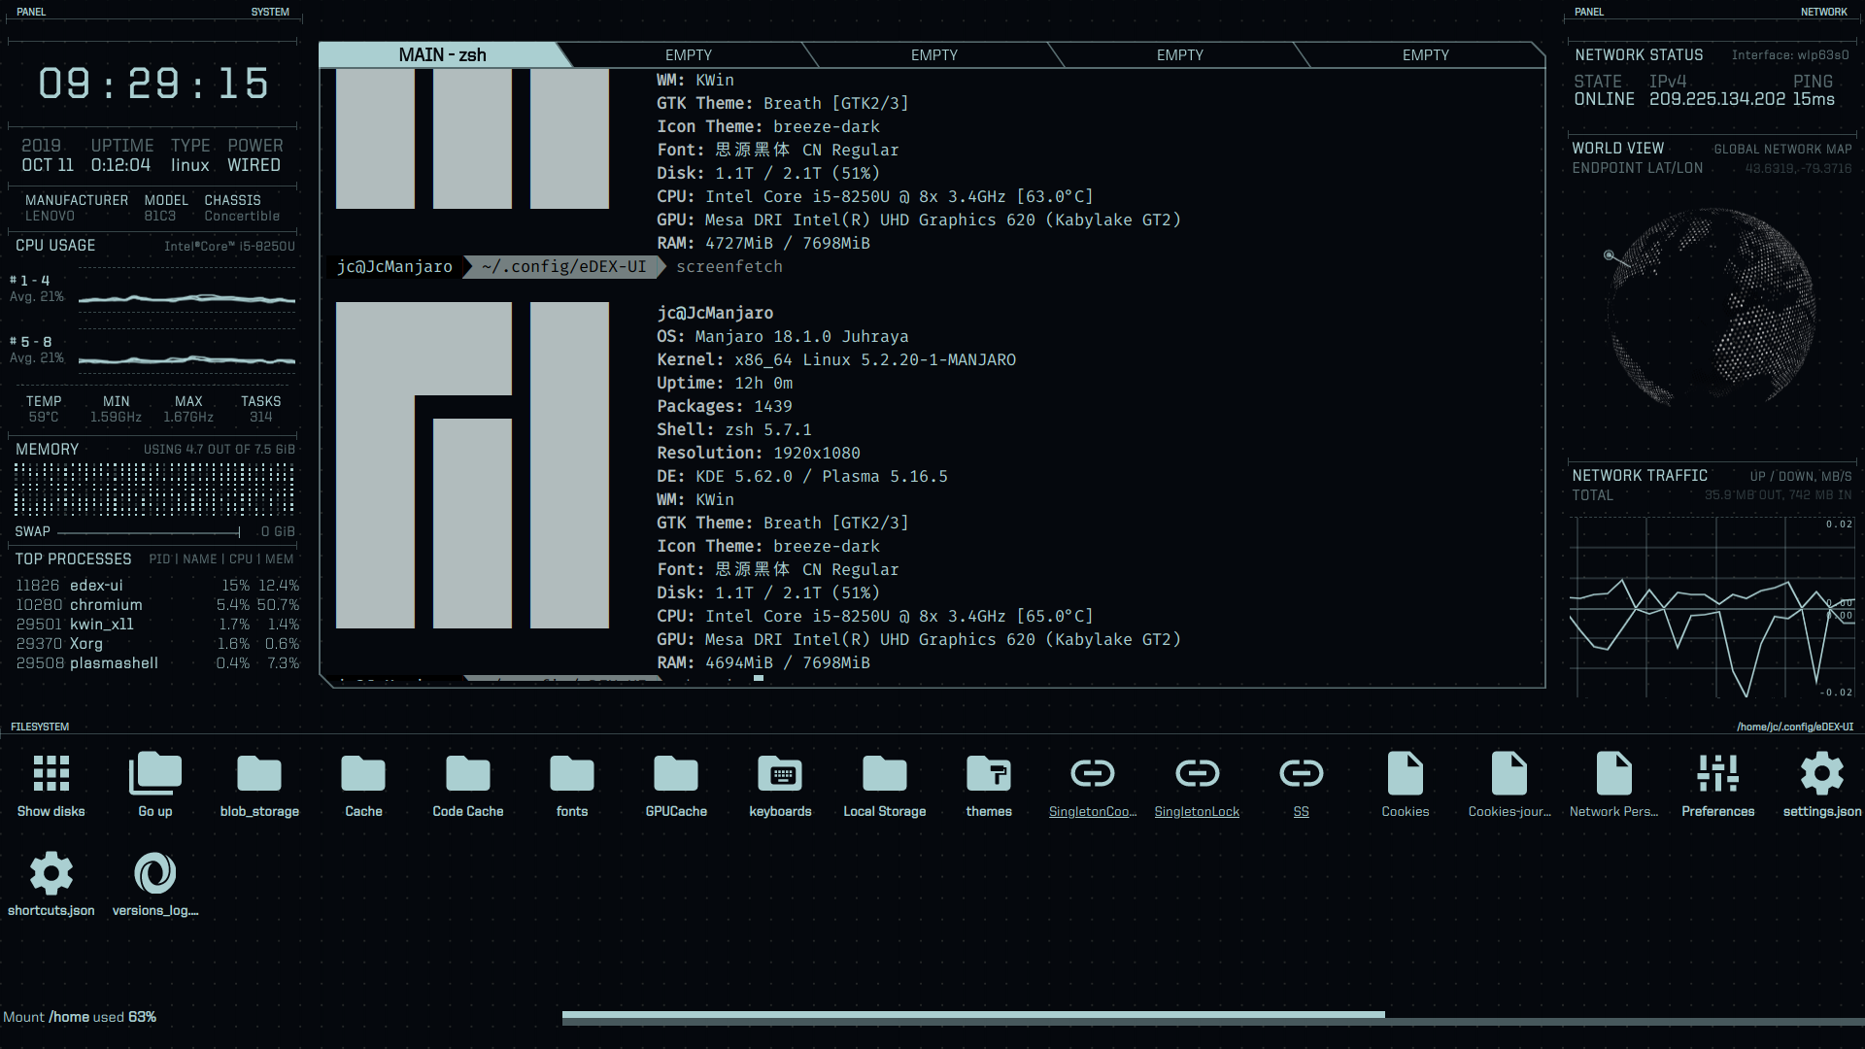The width and height of the screenshot is (1865, 1049).
Task: Click the memory usage dot grid
Action: [153, 489]
